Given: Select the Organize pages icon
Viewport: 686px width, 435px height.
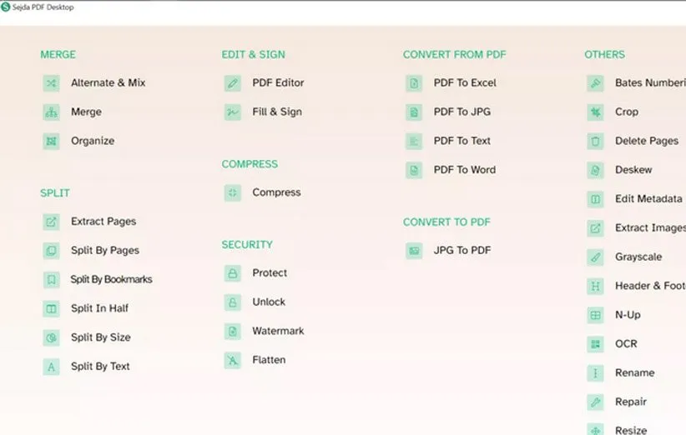Looking at the screenshot, I should [x=52, y=142].
